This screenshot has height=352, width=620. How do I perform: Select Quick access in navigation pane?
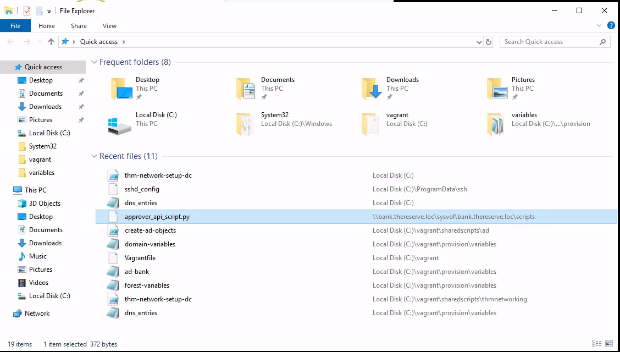click(x=43, y=67)
